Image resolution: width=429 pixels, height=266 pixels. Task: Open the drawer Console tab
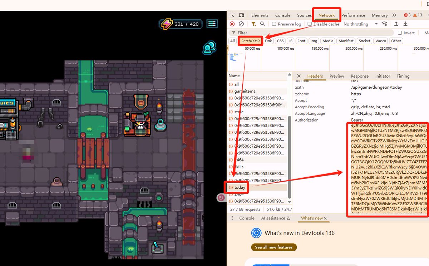click(x=247, y=218)
